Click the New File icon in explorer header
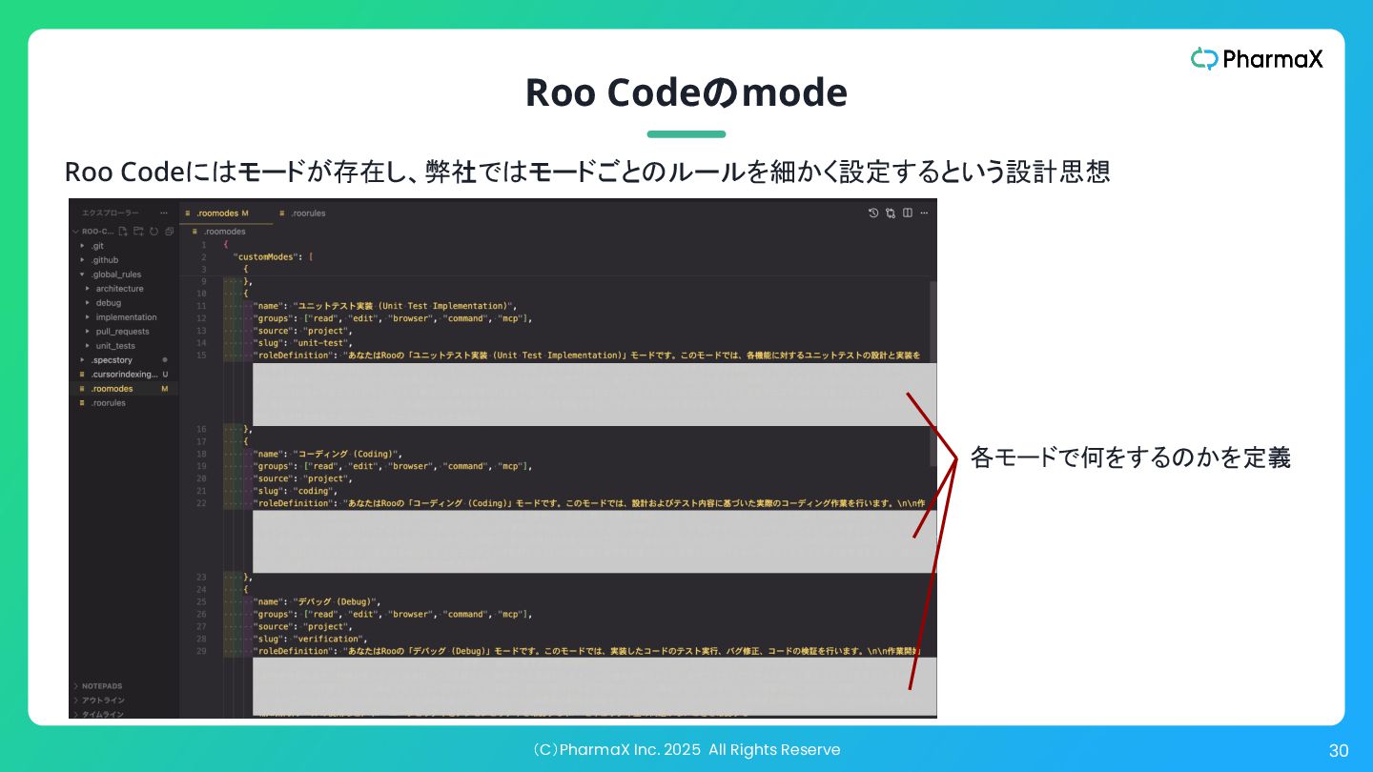Viewport: 1373px width, 772px height. [123, 232]
